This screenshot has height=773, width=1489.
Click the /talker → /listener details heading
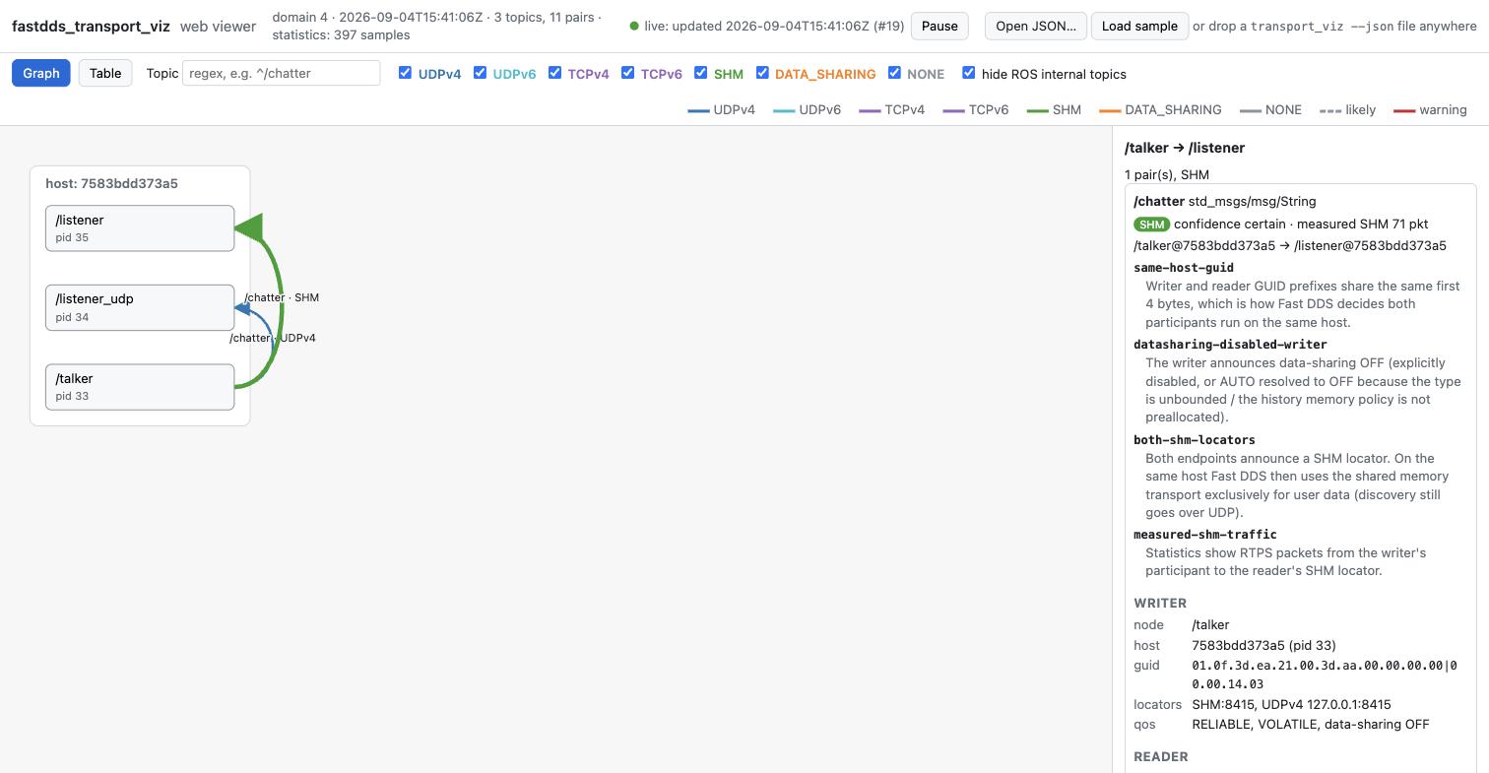tap(1185, 148)
